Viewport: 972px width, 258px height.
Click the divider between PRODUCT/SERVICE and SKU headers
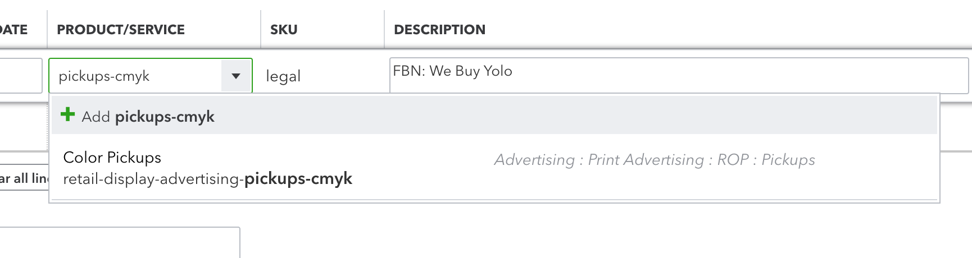click(x=261, y=29)
